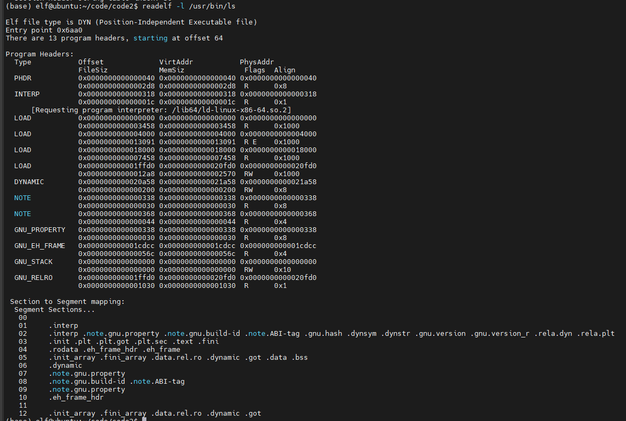Viewport: 626px width, 421px height.
Task: Click '.note.gnu.property' in segment 07 row
Action: (87, 374)
